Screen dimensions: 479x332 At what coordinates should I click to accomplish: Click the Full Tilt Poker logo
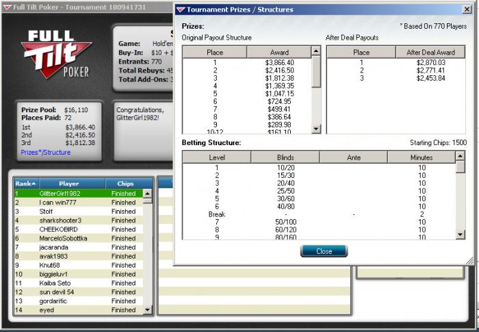tap(57, 54)
